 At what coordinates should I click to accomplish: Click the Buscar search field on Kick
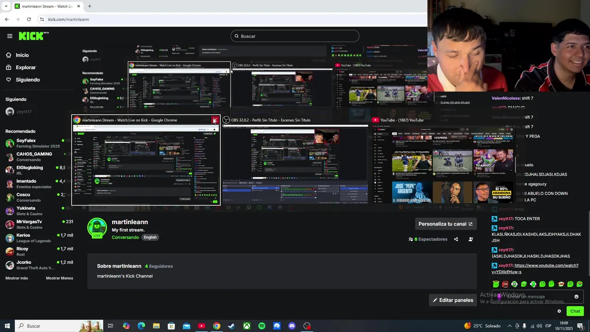coord(295,36)
